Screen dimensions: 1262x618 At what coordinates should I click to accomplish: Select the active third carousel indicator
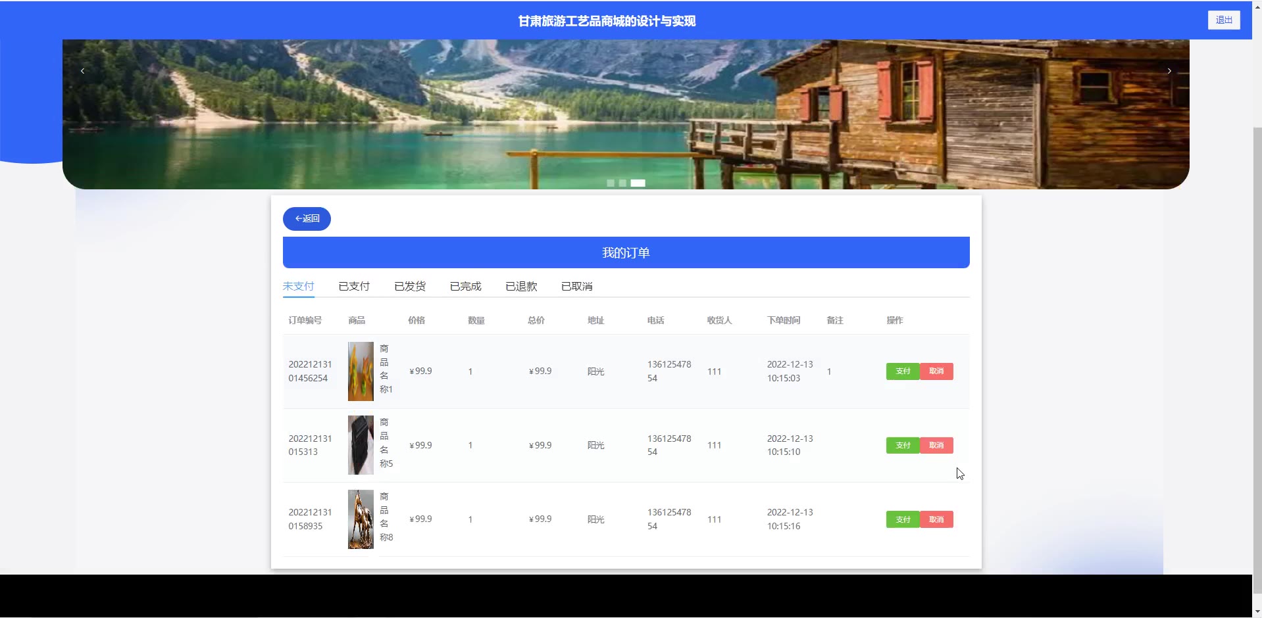pyautogui.click(x=638, y=183)
